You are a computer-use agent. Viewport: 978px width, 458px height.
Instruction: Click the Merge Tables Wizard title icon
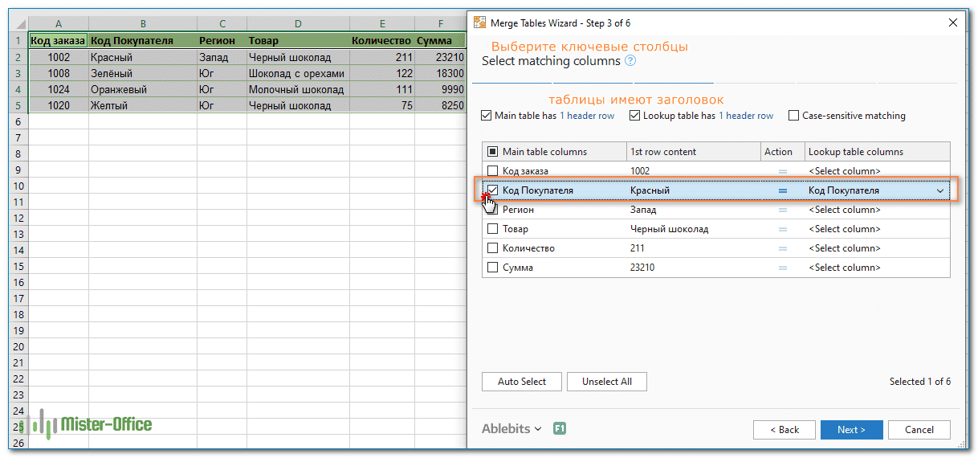coord(480,23)
